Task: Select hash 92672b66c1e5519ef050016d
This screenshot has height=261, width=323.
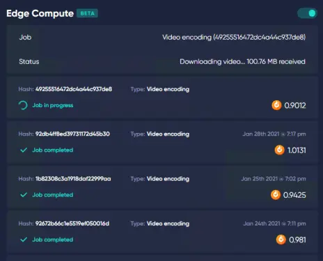Action: click(72, 223)
